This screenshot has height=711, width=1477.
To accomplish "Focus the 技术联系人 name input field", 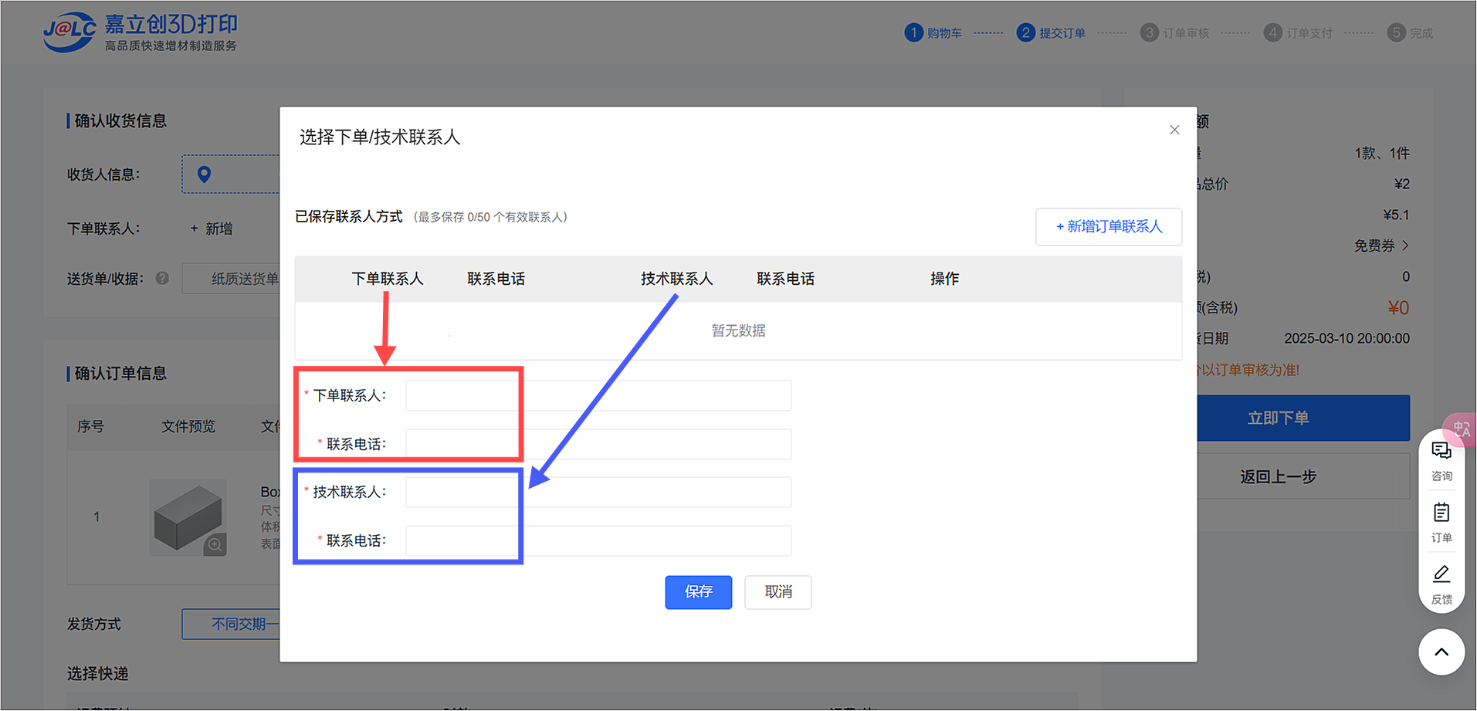I will [x=598, y=493].
